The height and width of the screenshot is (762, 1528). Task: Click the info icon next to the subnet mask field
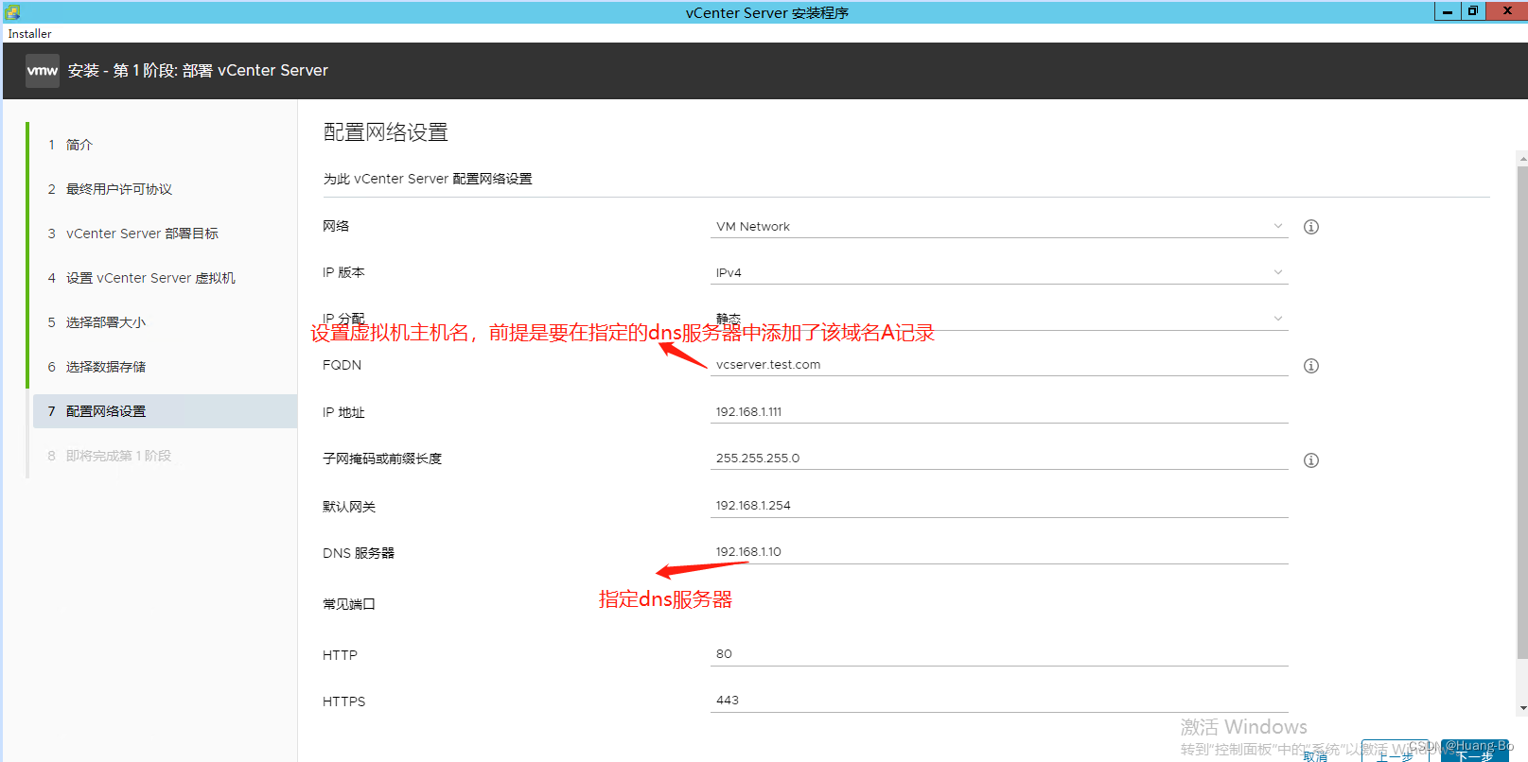[x=1311, y=460]
